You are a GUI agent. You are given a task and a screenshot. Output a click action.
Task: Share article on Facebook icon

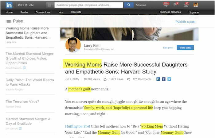tap(164, 79)
